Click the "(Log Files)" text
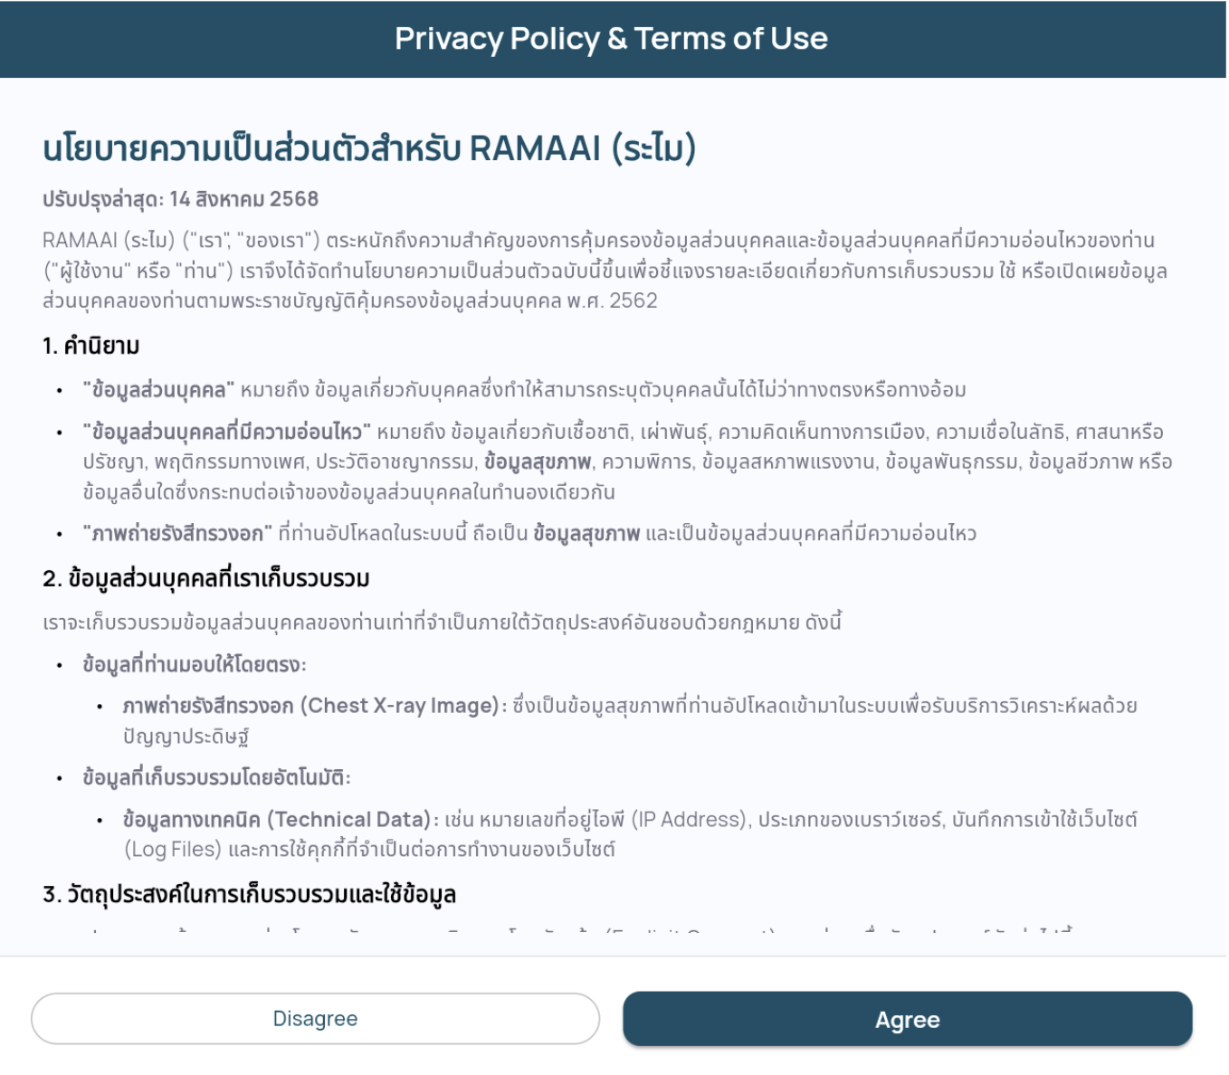The width and height of the screenshot is (1229, 1075). [173, 850]
